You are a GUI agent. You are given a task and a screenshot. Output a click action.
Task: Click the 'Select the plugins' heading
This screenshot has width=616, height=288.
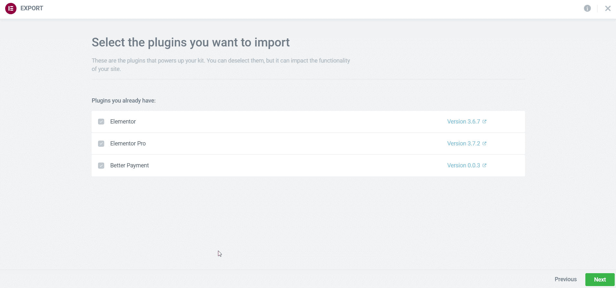point(191,42)
